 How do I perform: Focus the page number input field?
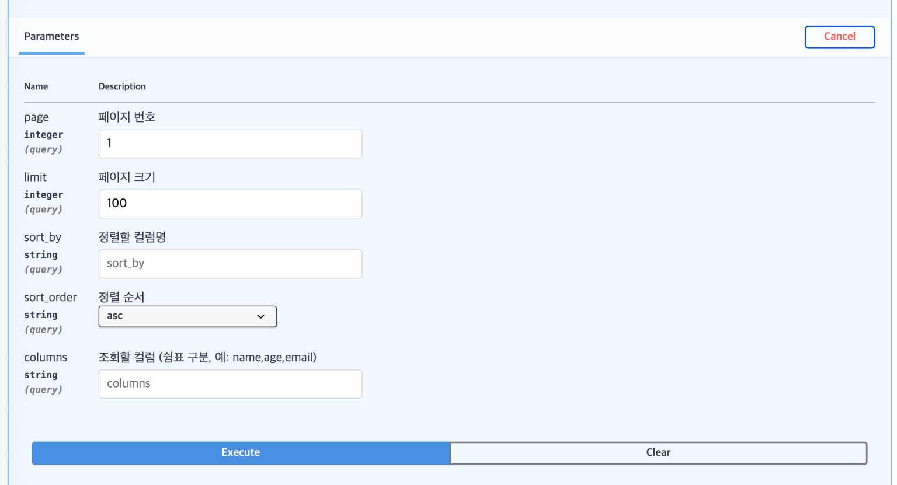(230, 144)
